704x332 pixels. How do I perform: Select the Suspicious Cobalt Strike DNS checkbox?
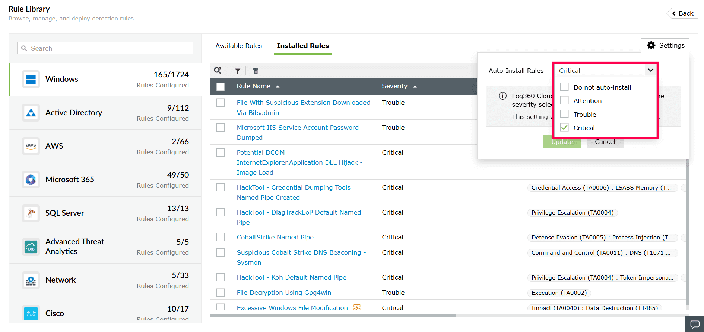(221, 252)
